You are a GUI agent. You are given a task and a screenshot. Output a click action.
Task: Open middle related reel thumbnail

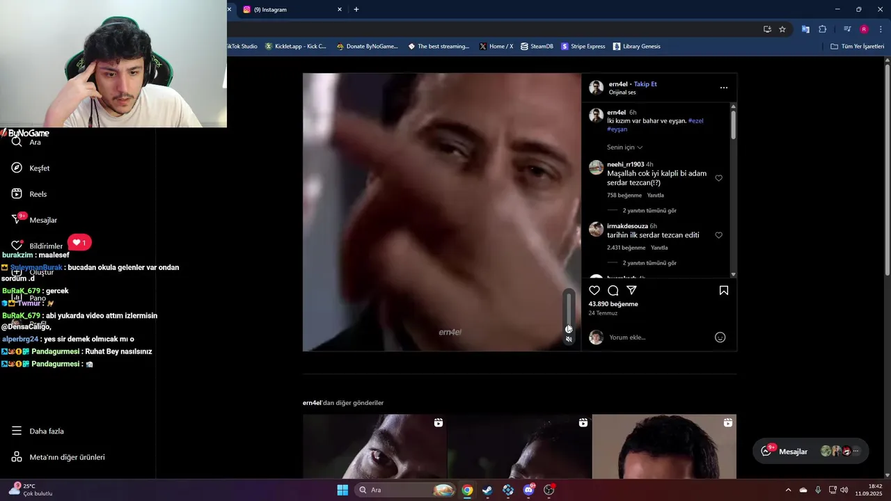click(519, 447)
